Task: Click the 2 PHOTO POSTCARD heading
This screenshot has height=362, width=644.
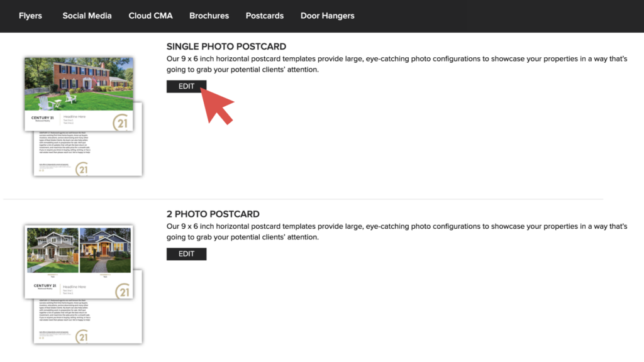Action: pyautogui.click(x=213, y=214)
